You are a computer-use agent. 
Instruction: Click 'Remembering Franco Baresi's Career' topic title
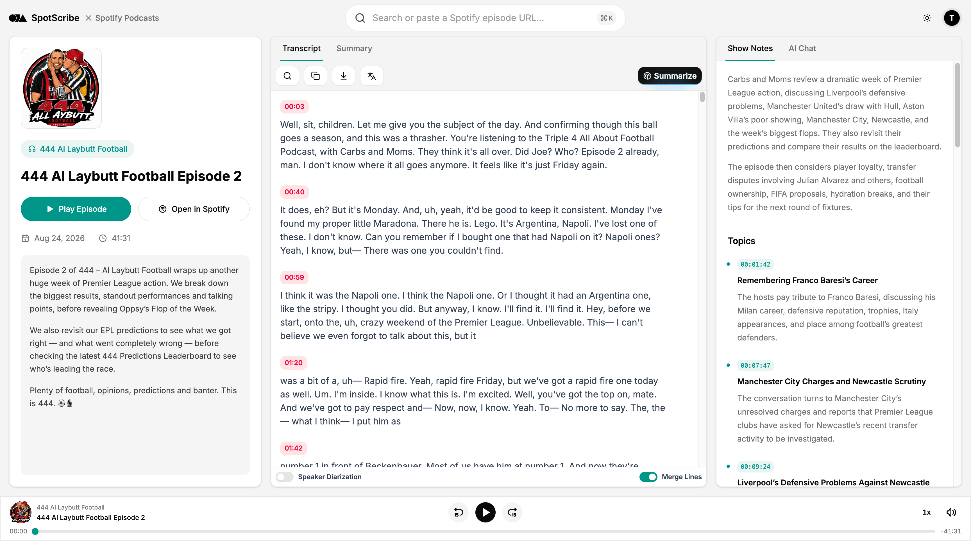[x=807, y=281]
